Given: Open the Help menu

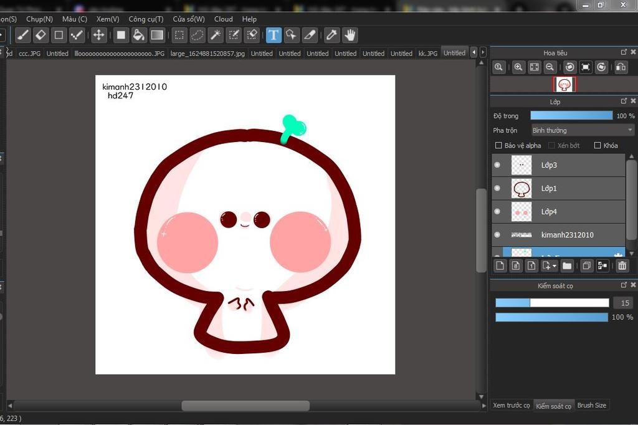Looking at the screenshot, I should [249, 19].
